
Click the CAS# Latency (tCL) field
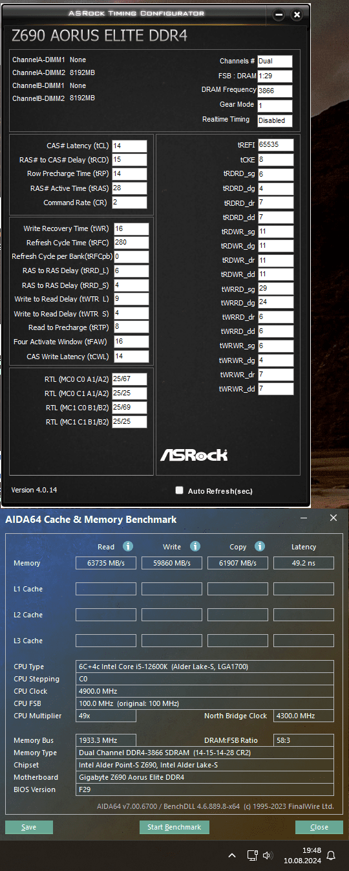pos(129,146)
